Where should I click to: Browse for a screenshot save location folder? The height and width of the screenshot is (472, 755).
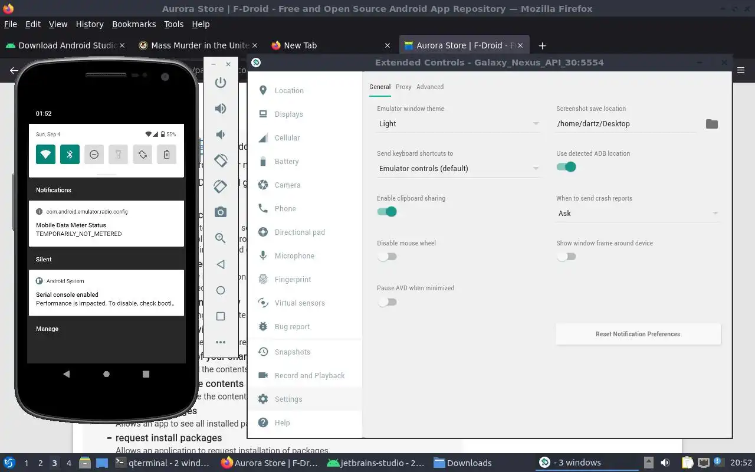tap(712, 124)
